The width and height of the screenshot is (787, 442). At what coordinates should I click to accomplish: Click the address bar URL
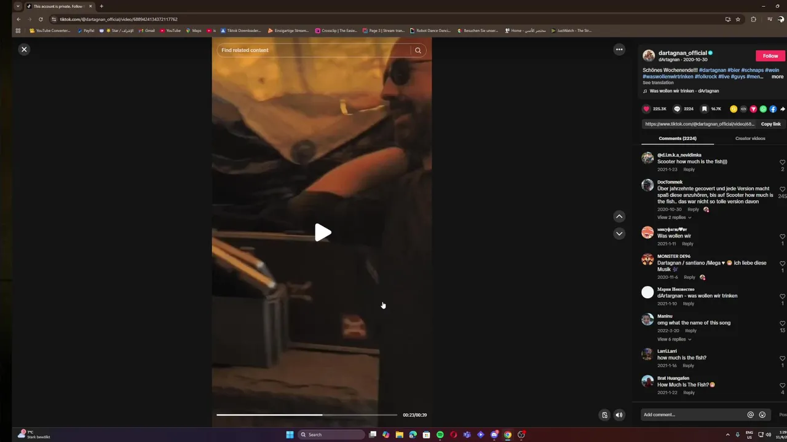(119, 19)
